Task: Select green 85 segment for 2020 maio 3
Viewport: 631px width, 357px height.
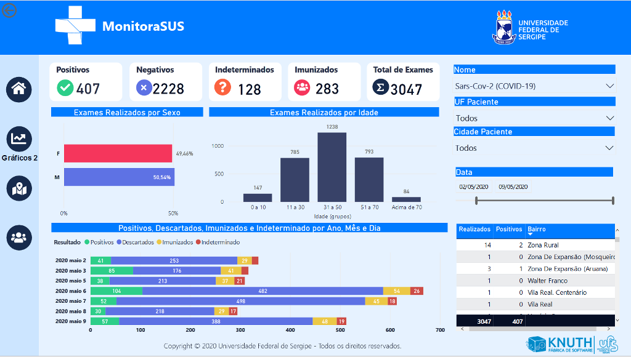Action: coord(112,271)
